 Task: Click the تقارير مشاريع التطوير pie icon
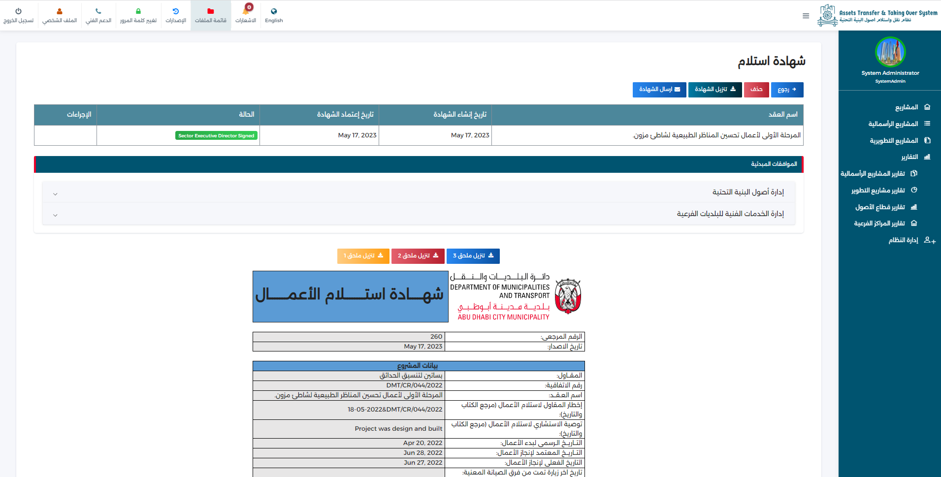click(x=914, y=190)
